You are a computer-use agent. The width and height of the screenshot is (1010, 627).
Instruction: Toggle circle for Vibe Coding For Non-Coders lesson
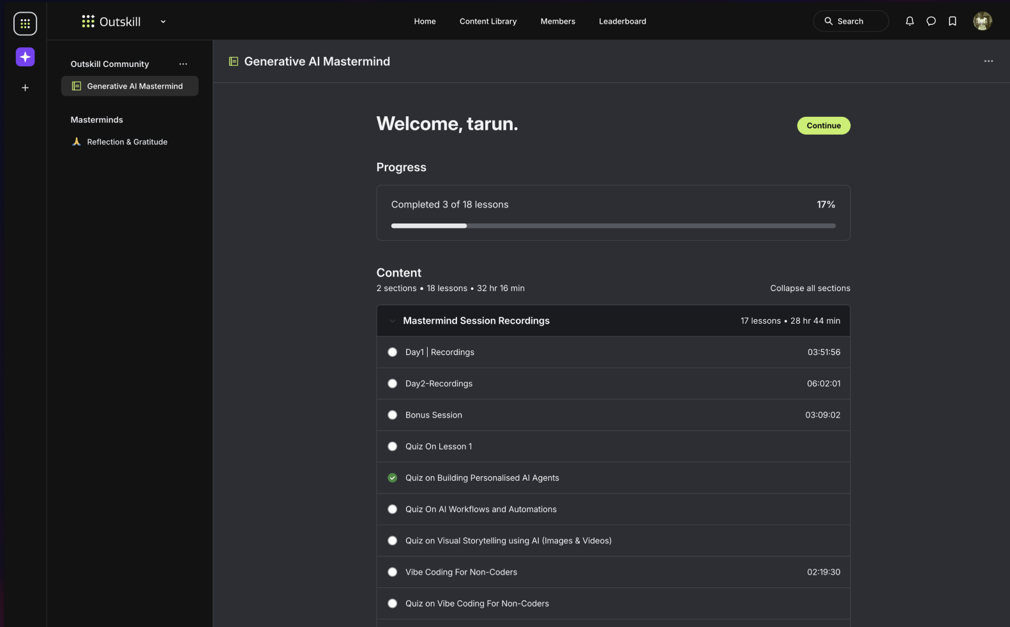pyautogui.click(x=393, y=572)
